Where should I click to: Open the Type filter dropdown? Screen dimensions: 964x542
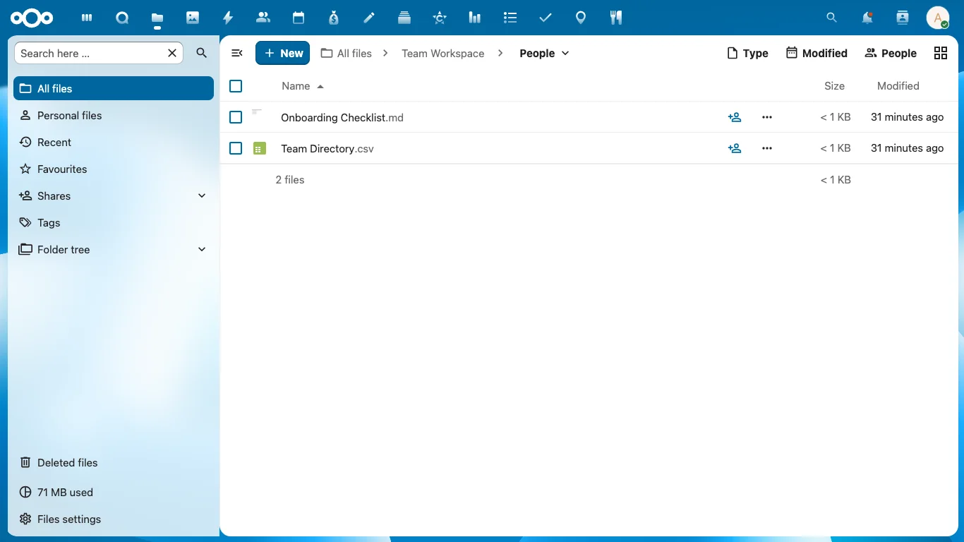click(x=747, y=53)
